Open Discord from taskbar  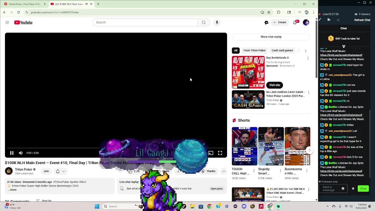point(244,206)
